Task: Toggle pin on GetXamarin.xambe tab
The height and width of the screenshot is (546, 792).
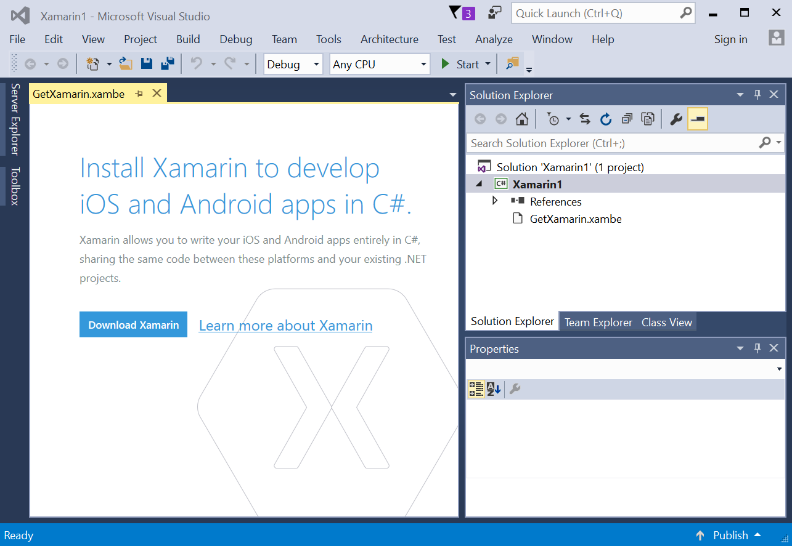Action: [139, 94]
